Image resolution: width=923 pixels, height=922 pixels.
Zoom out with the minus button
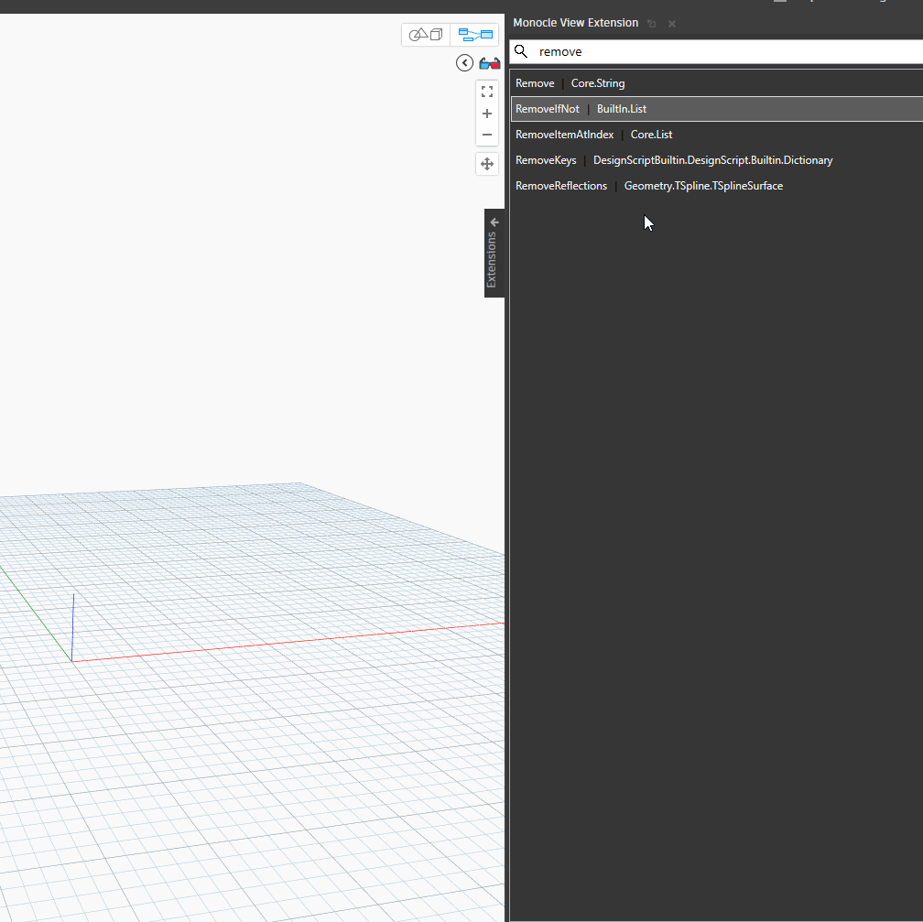click(487, 135)
